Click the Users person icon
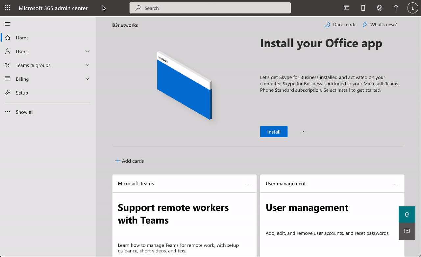The width and height of the screenshot is (421, 257). click(8, 51)
